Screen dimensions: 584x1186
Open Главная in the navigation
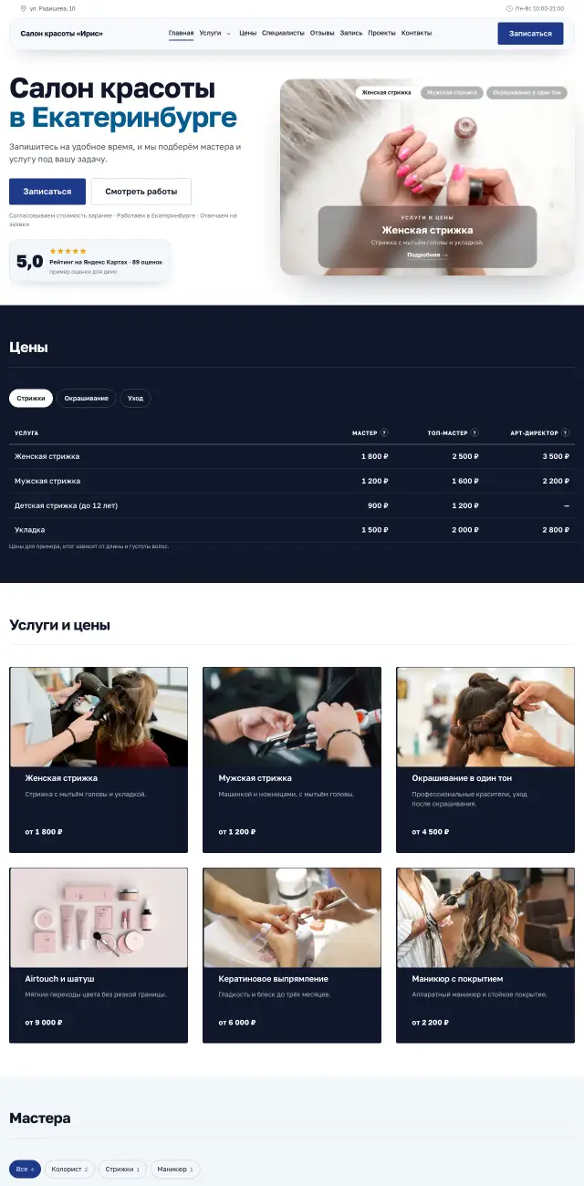tap(181, 33)
